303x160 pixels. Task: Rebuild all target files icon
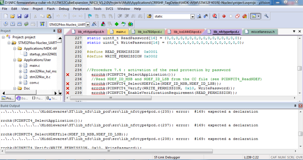pos(19,24)
